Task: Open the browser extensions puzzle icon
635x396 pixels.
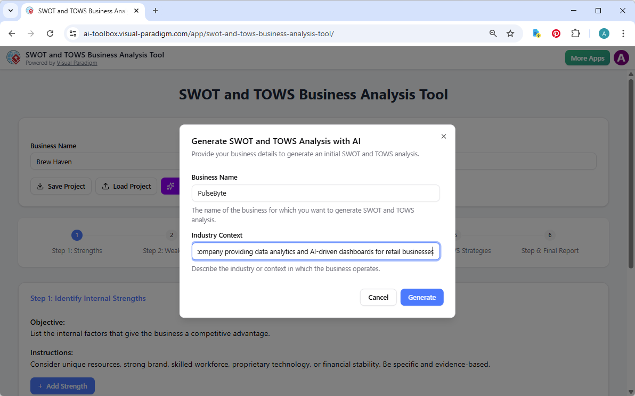Action: (576, 33)
